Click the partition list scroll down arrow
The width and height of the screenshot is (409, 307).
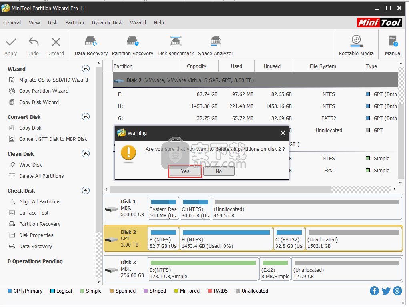click(400, 183)
